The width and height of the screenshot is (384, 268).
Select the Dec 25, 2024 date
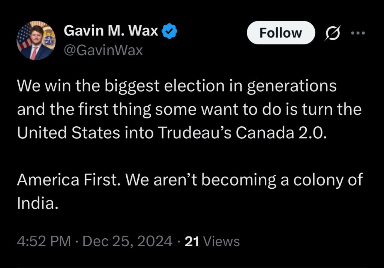[127, 241]
